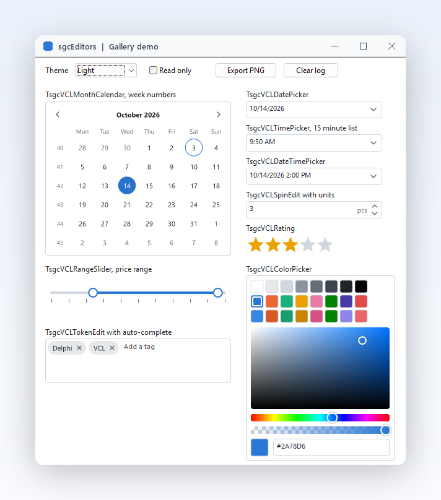
Task: Minimize the Gallery demo window
Action: pyautogui.click(x=334, y=46)
